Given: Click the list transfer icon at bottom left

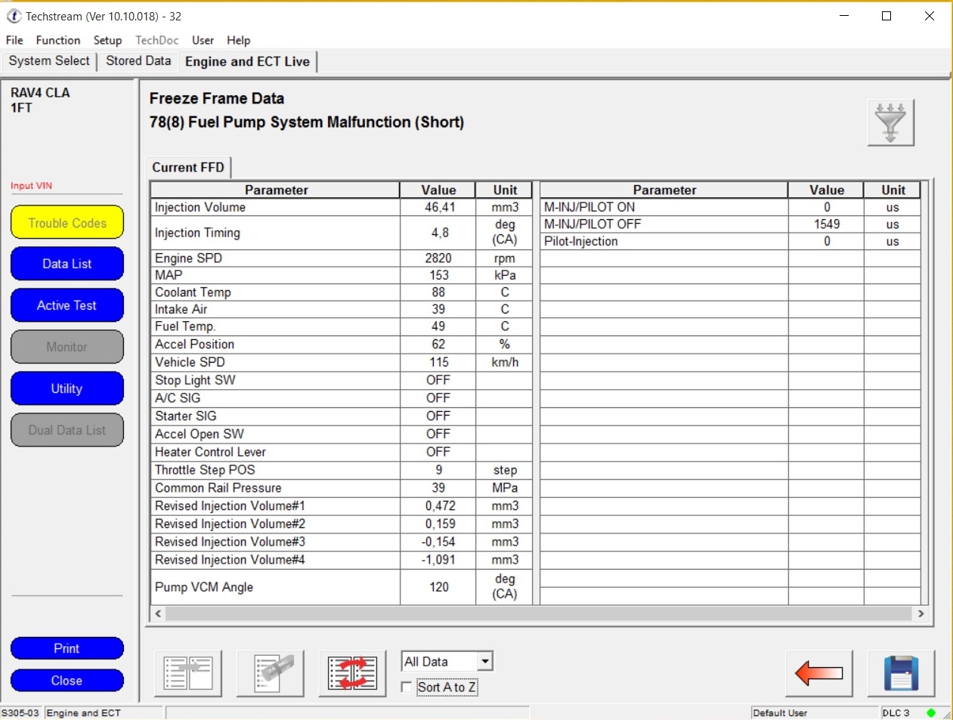Looking at the screenshot, I should tap(188, 672).
